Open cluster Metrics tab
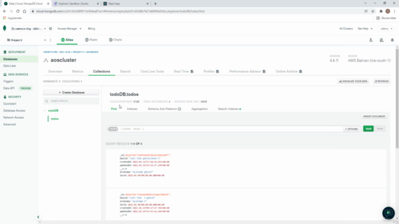The image size is (399, 224). coord(77,72)
